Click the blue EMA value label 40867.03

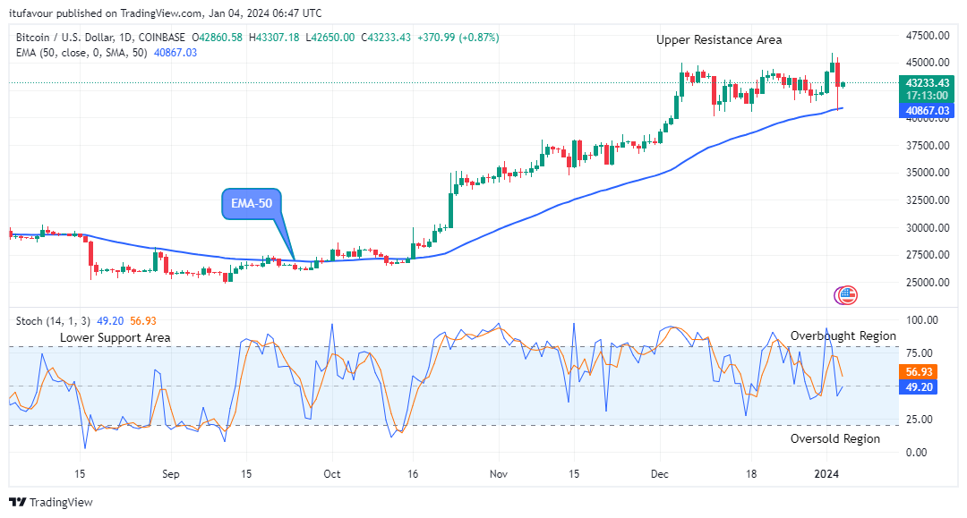point(928,110)
